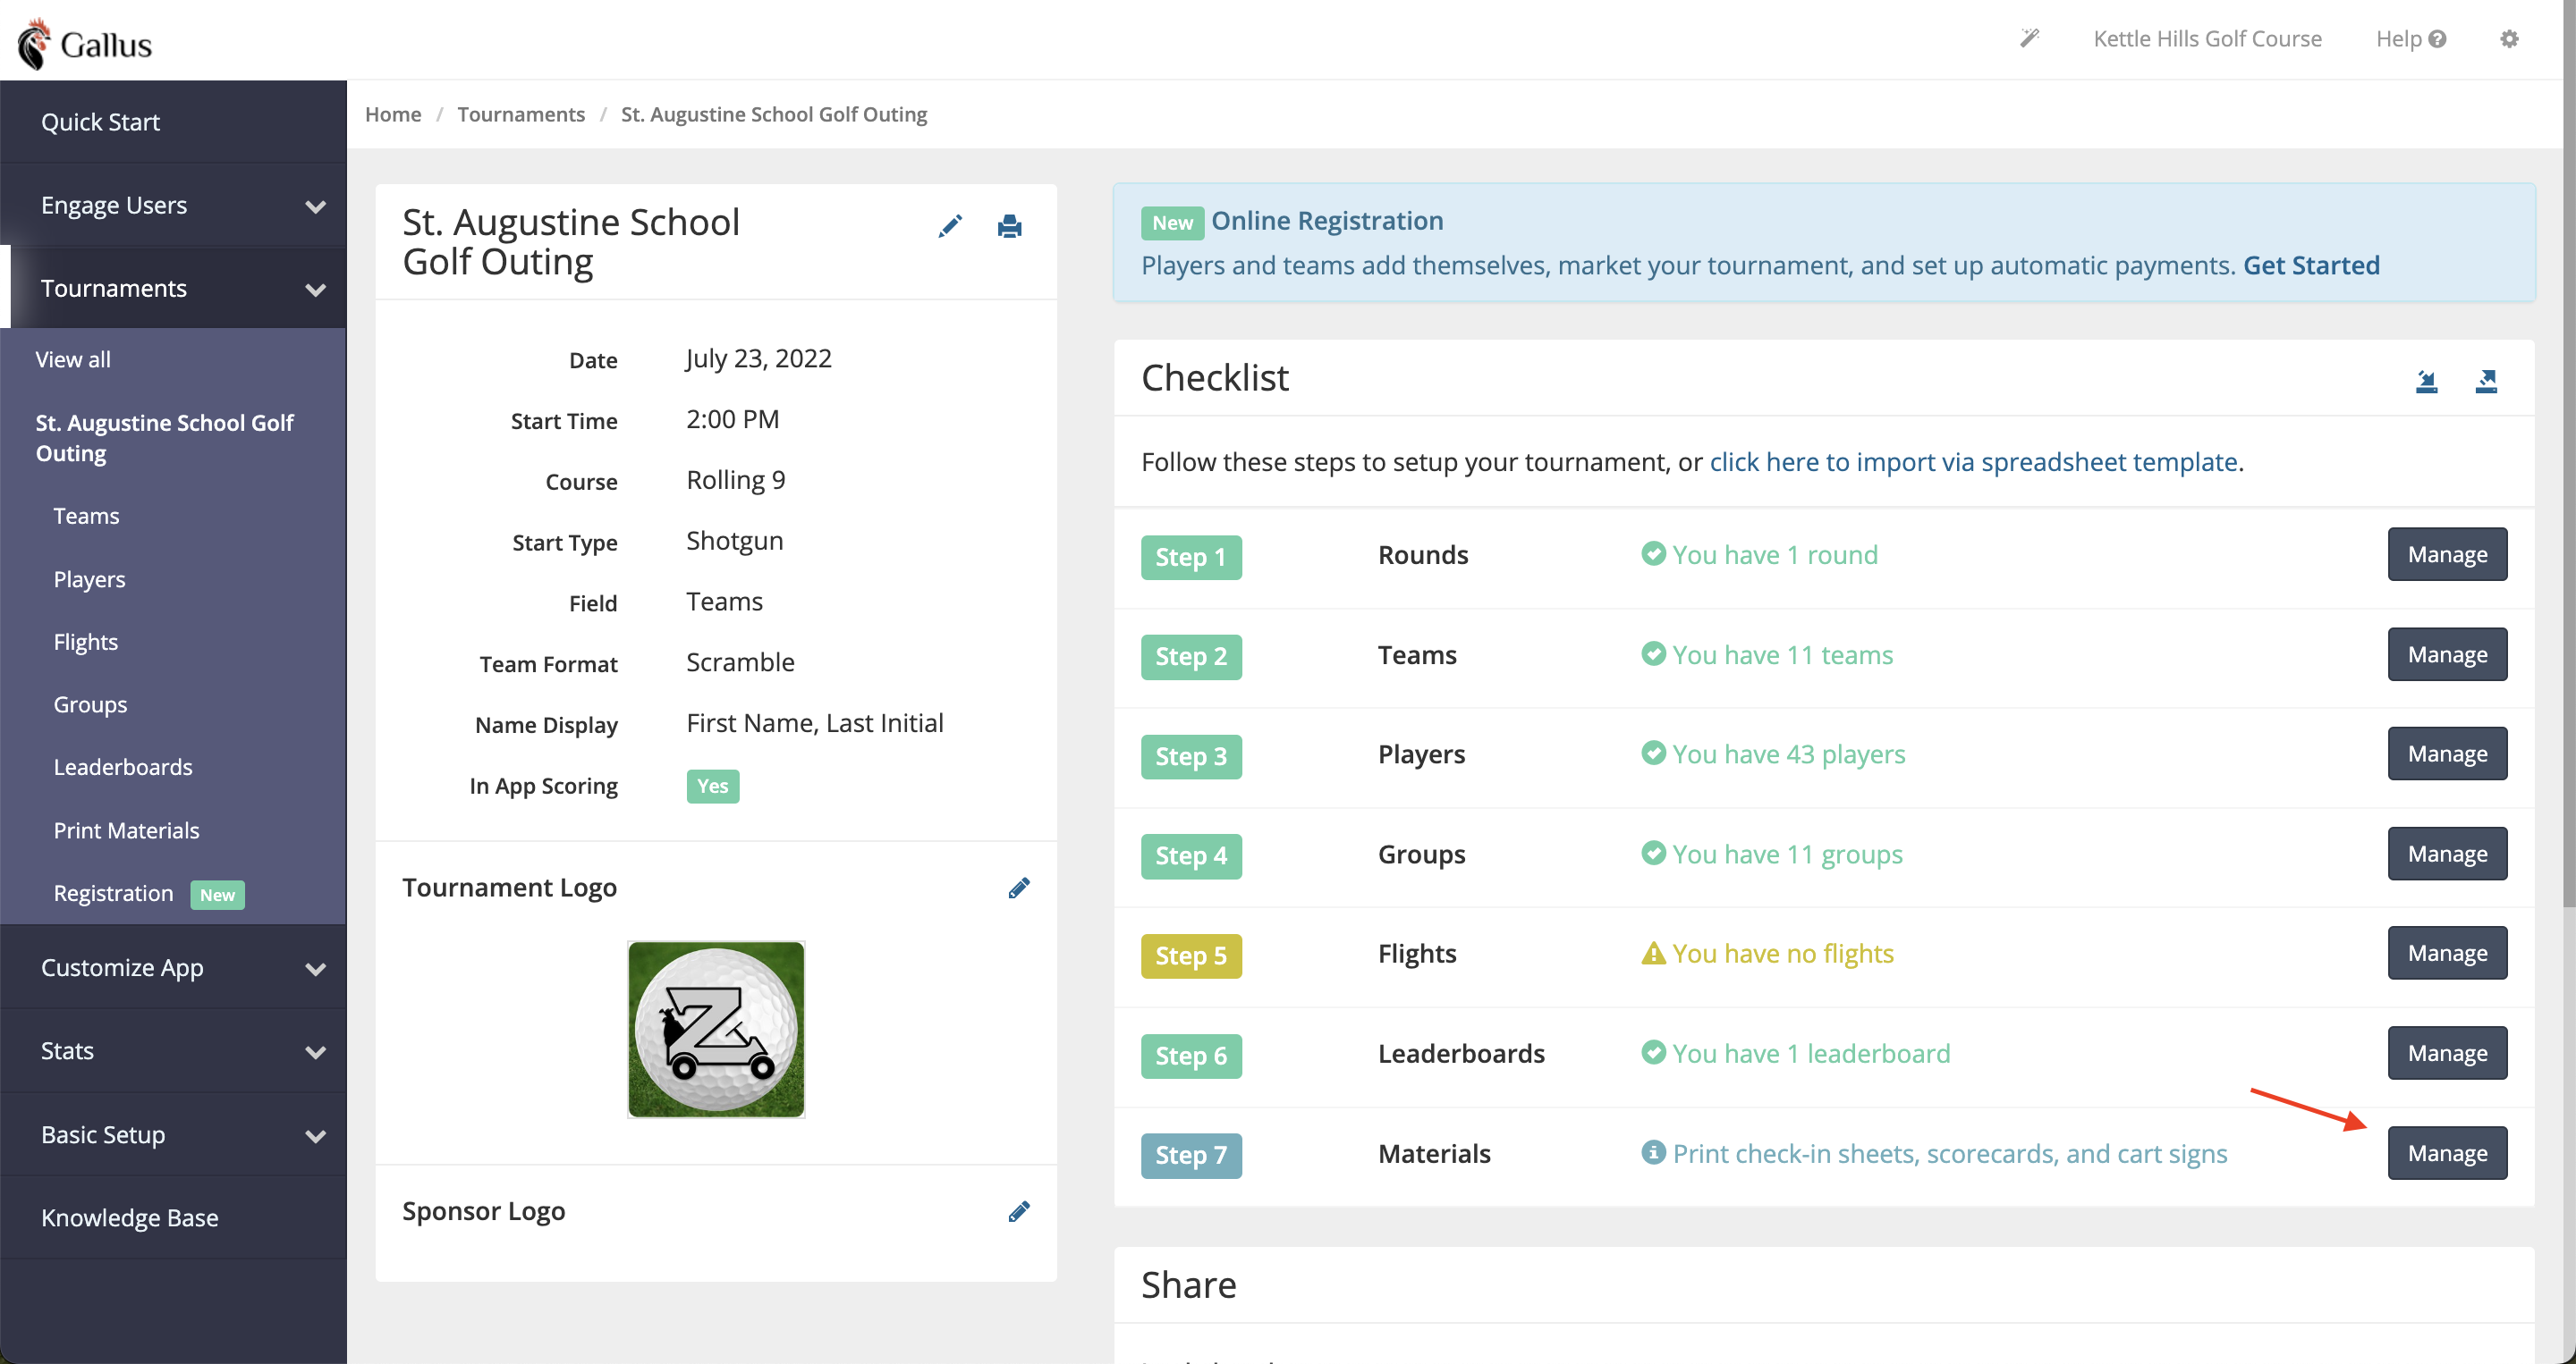Select View all tournaments
The width and height of the screenshot is (2576, 1364).
tap(73, 358)
